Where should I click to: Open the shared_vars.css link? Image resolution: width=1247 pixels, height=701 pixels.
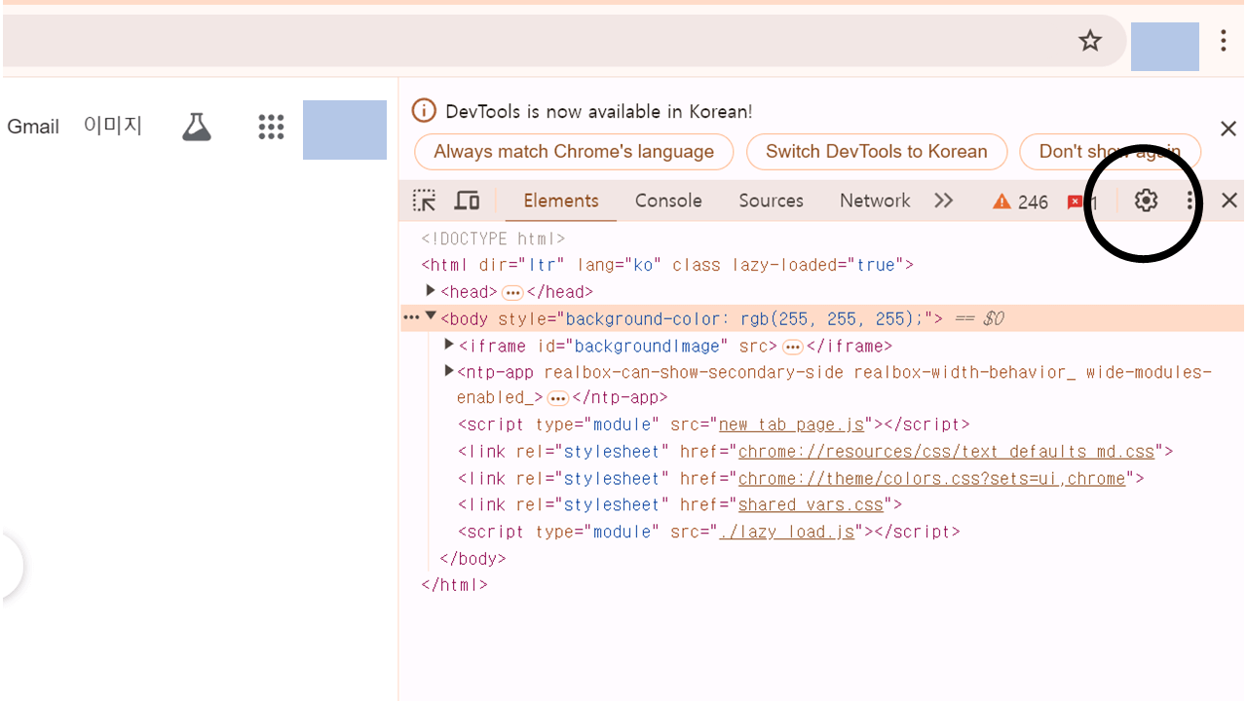811,505
